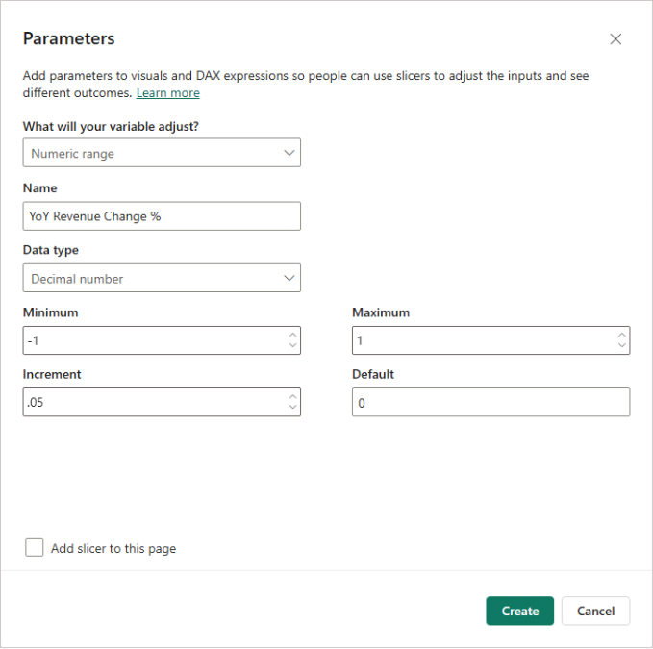This screenshot has height=649, width=653.
Task: Decrease Minimum using the down arrow
Action: tap(292, 346)
